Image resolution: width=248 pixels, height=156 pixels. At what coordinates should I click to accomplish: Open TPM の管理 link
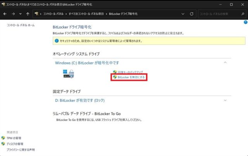pos(14,138)
